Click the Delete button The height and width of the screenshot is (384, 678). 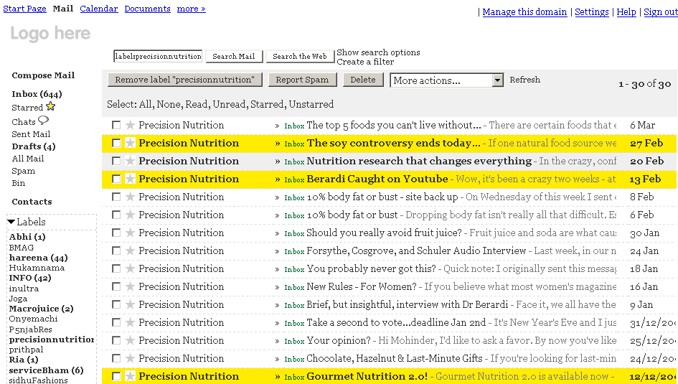(363, 80)
